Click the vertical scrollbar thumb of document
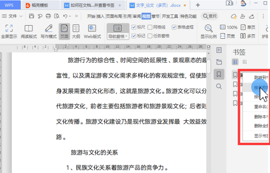Viewport: 270px width, 173px height. coord(208,66)
